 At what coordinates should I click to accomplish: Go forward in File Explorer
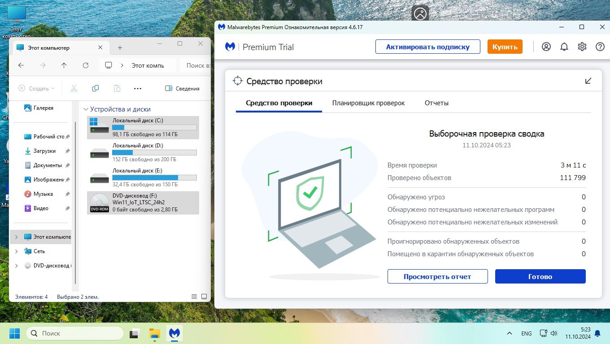[43, 65]
